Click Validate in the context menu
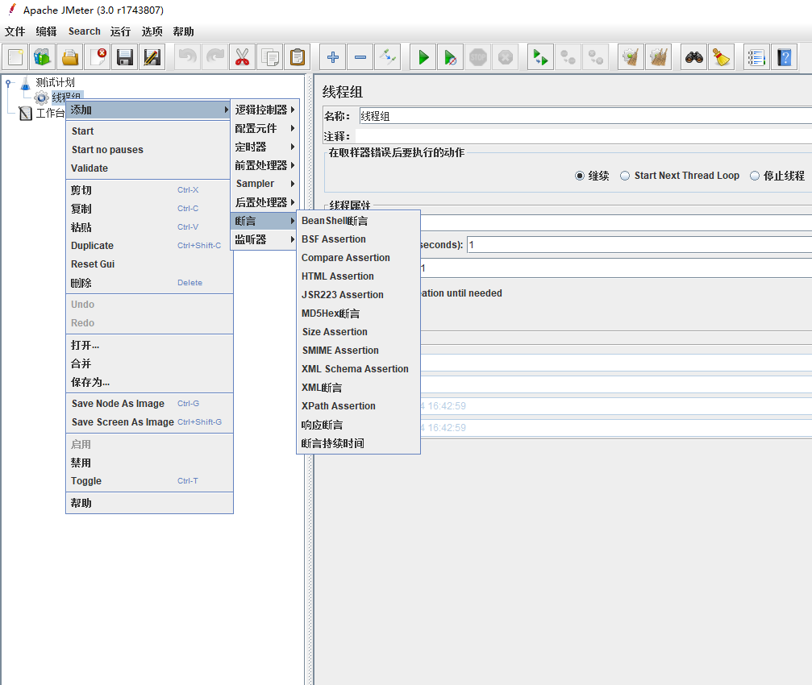This screenshot has height=685, width=812. point(149,168)
